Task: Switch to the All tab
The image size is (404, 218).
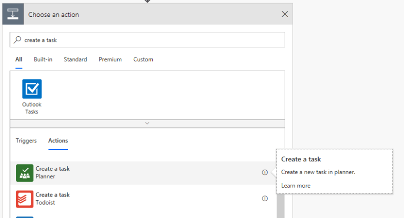Action: point(19,60)
